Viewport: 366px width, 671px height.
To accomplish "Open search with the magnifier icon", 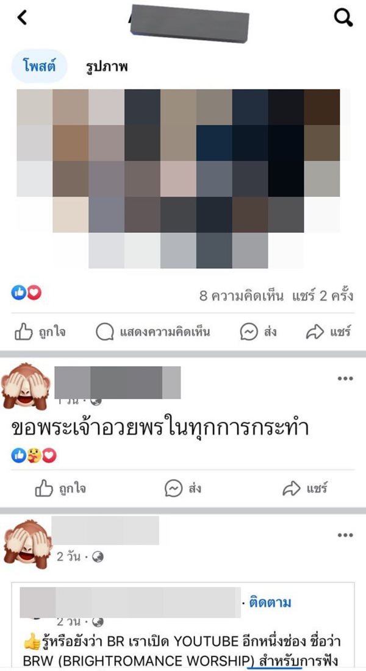I will (x=343, y=18).
